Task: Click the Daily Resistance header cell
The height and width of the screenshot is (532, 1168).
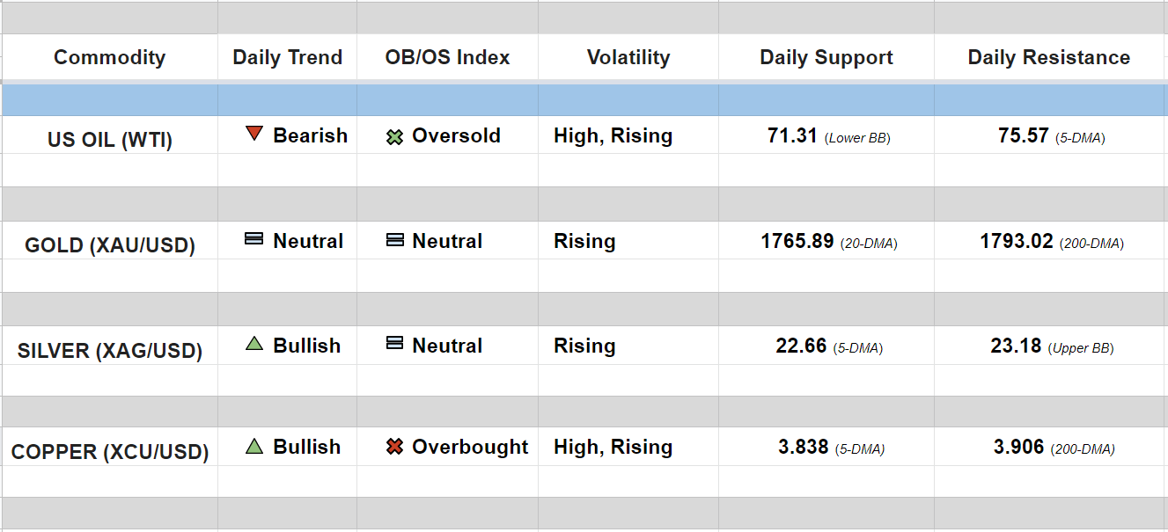Action: pos(1048,58)
